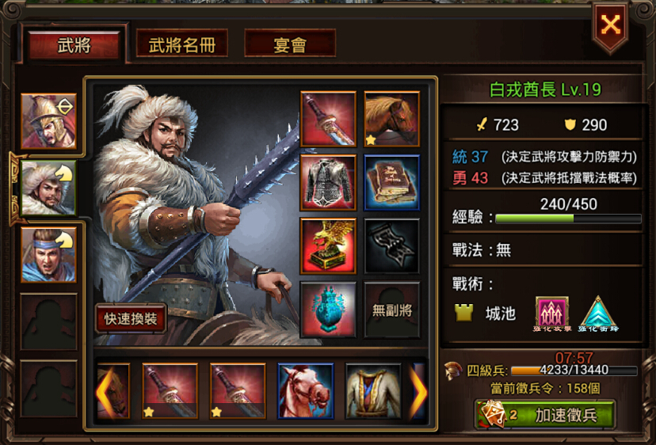Select the golden-helmet general portrait
The width and height of the screenshot is (656, 445).
click(48, 121)
